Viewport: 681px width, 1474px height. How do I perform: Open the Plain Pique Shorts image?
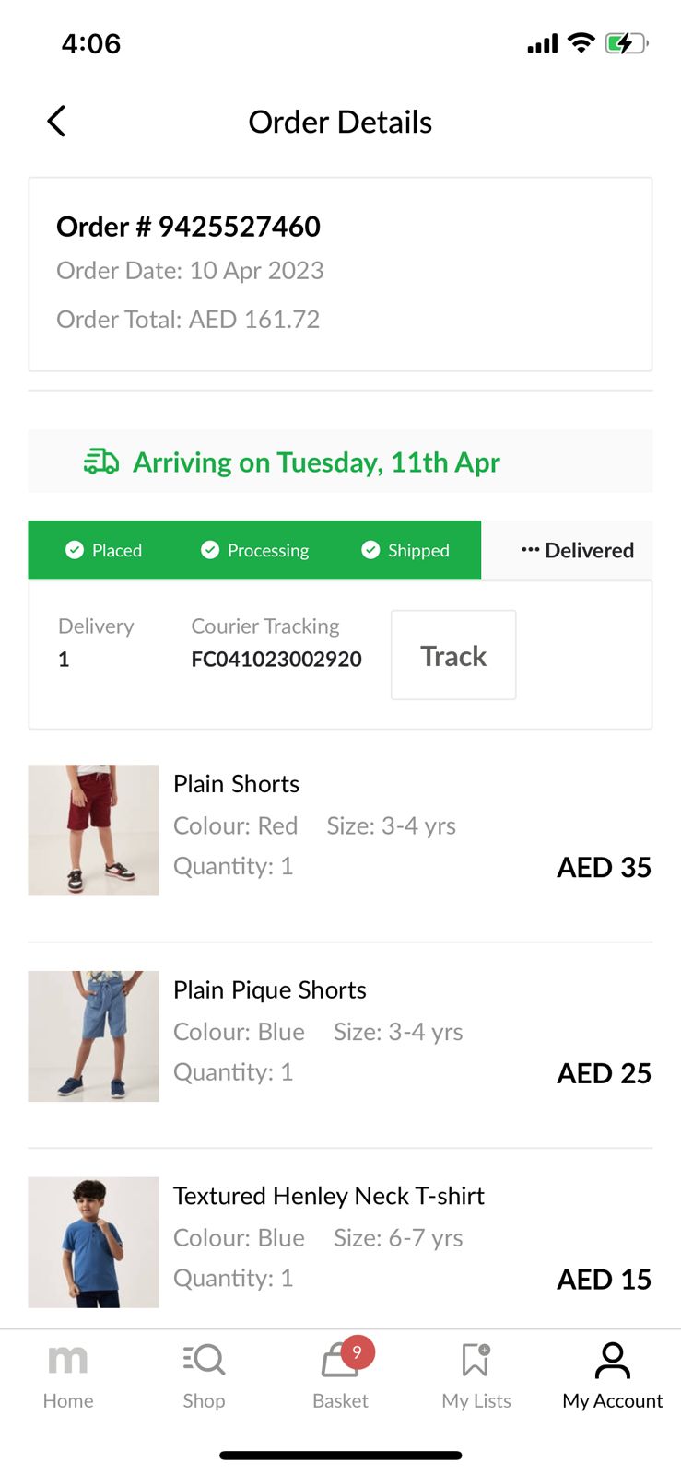[93, 1036]
